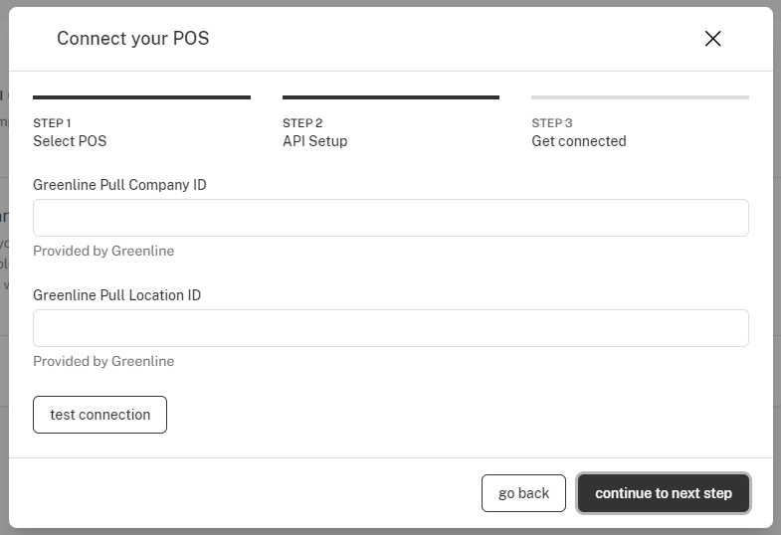Continue to next step
This screenshot has width=781, height=535.
pos(664,493)
